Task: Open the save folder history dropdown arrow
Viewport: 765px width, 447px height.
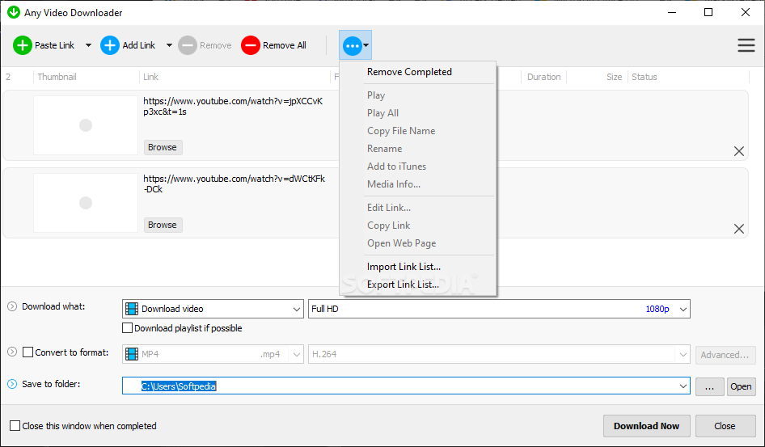Action: click(x=683, y=386)
